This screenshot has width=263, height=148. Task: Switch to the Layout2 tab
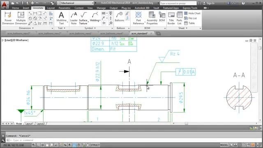[x=40, y=124]
